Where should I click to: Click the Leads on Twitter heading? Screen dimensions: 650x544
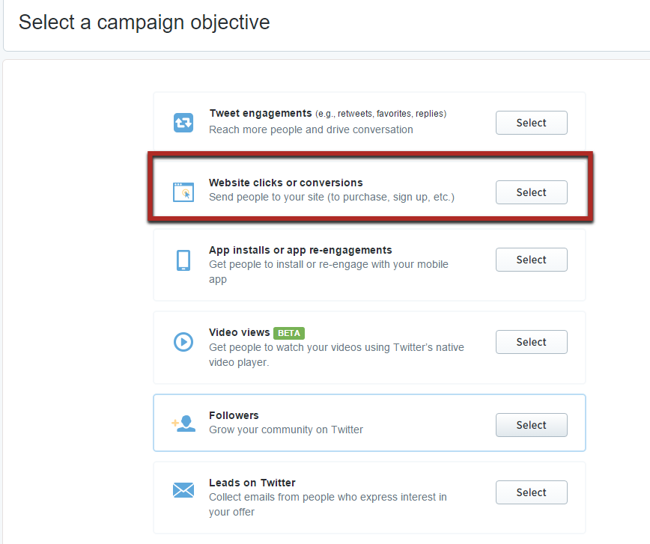click(x=252, y=483)
